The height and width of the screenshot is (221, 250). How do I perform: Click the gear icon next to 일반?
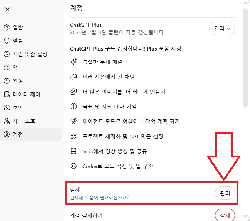[7, 27]
